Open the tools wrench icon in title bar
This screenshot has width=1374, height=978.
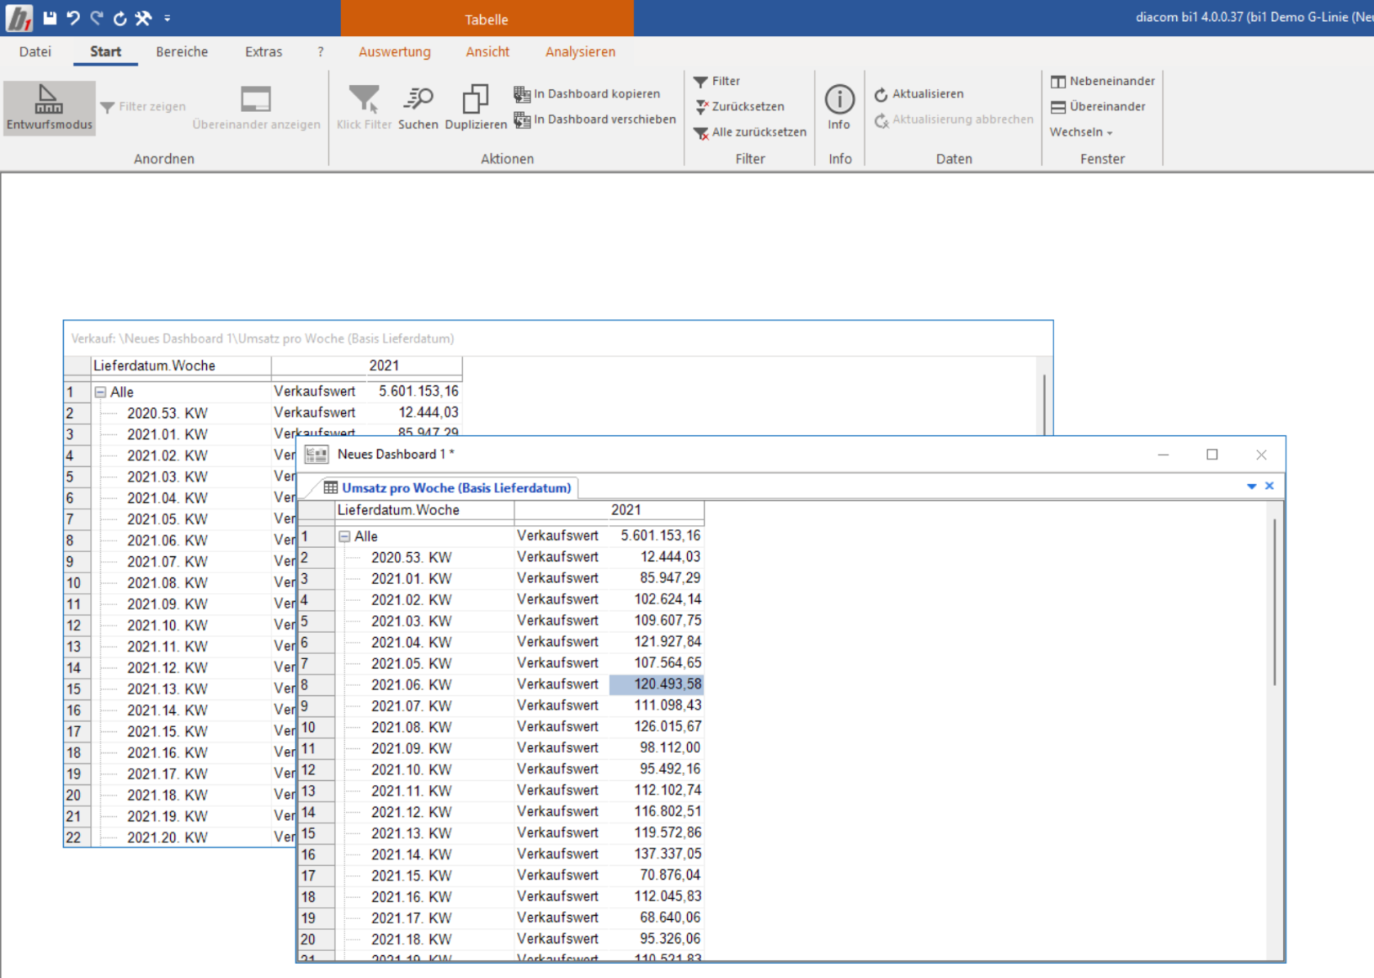point(143,17)
